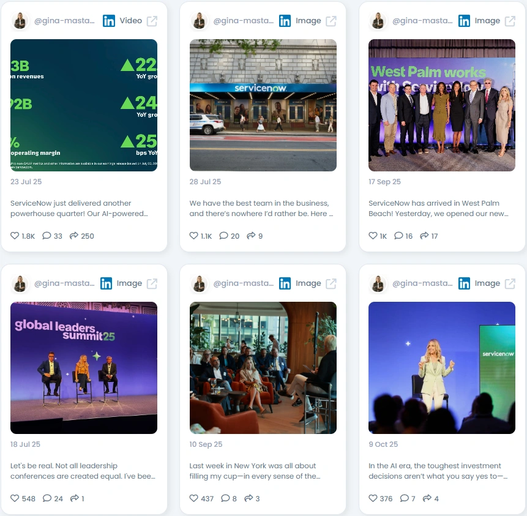Open the revenue metrics video thumbnail
The image size is (527, 516).
[84, 105]
